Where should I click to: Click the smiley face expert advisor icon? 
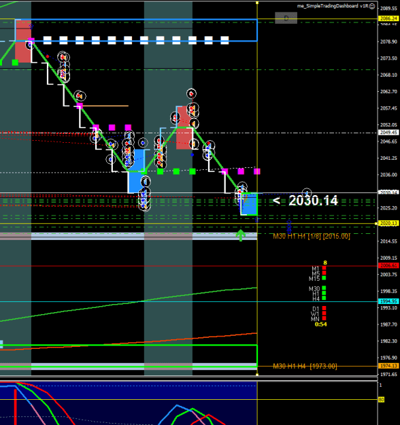[x=372, y=6]
